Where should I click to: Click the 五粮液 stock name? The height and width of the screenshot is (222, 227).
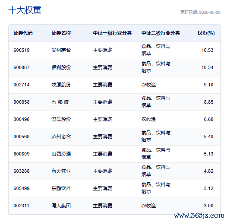coord(60,102)
